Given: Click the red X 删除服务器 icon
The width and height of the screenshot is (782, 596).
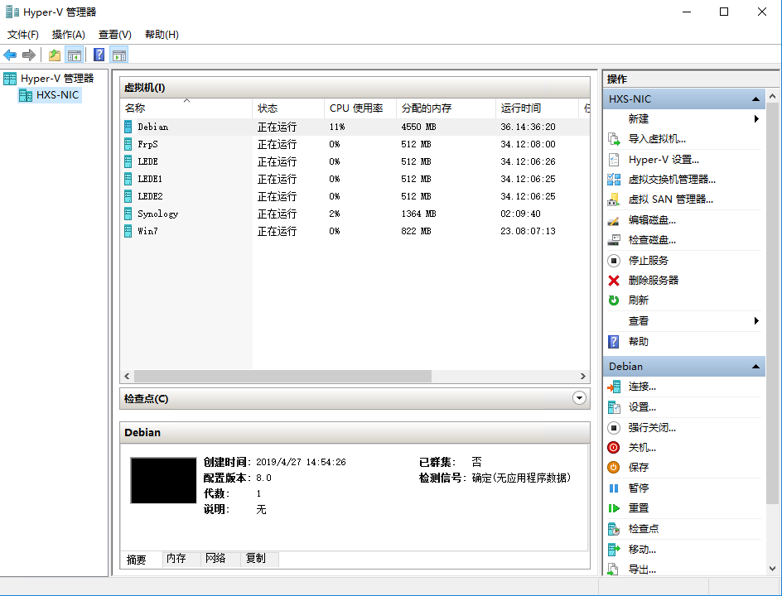Looking at the screenshot, I should [614, 281].
